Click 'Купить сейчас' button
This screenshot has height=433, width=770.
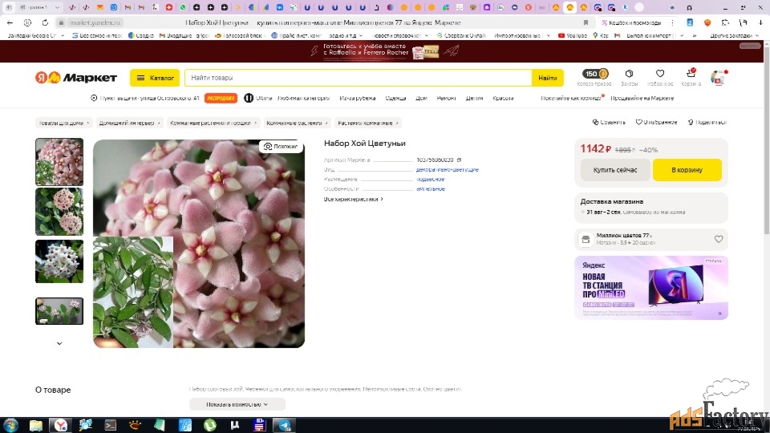615,170
